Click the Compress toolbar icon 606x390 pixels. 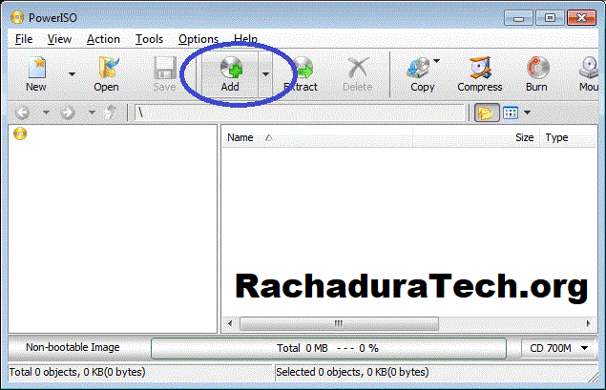click(480, 68)
